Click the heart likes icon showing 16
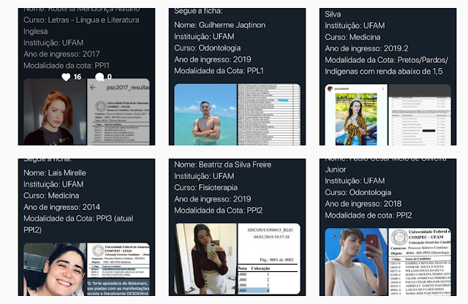This screenshot has height=304, width=468. point(66,77)
